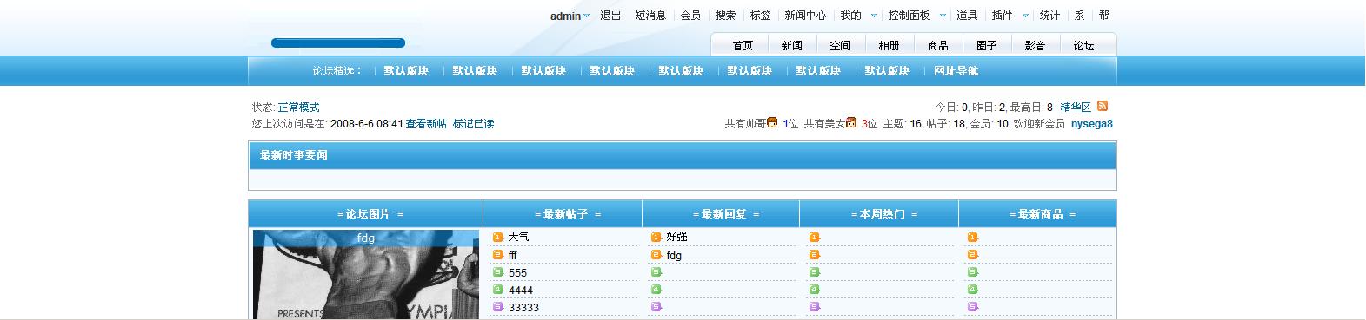The image size is (1366, 320).
Task: Click the rank 2 icon beside fff
Action: coord(498,255)
